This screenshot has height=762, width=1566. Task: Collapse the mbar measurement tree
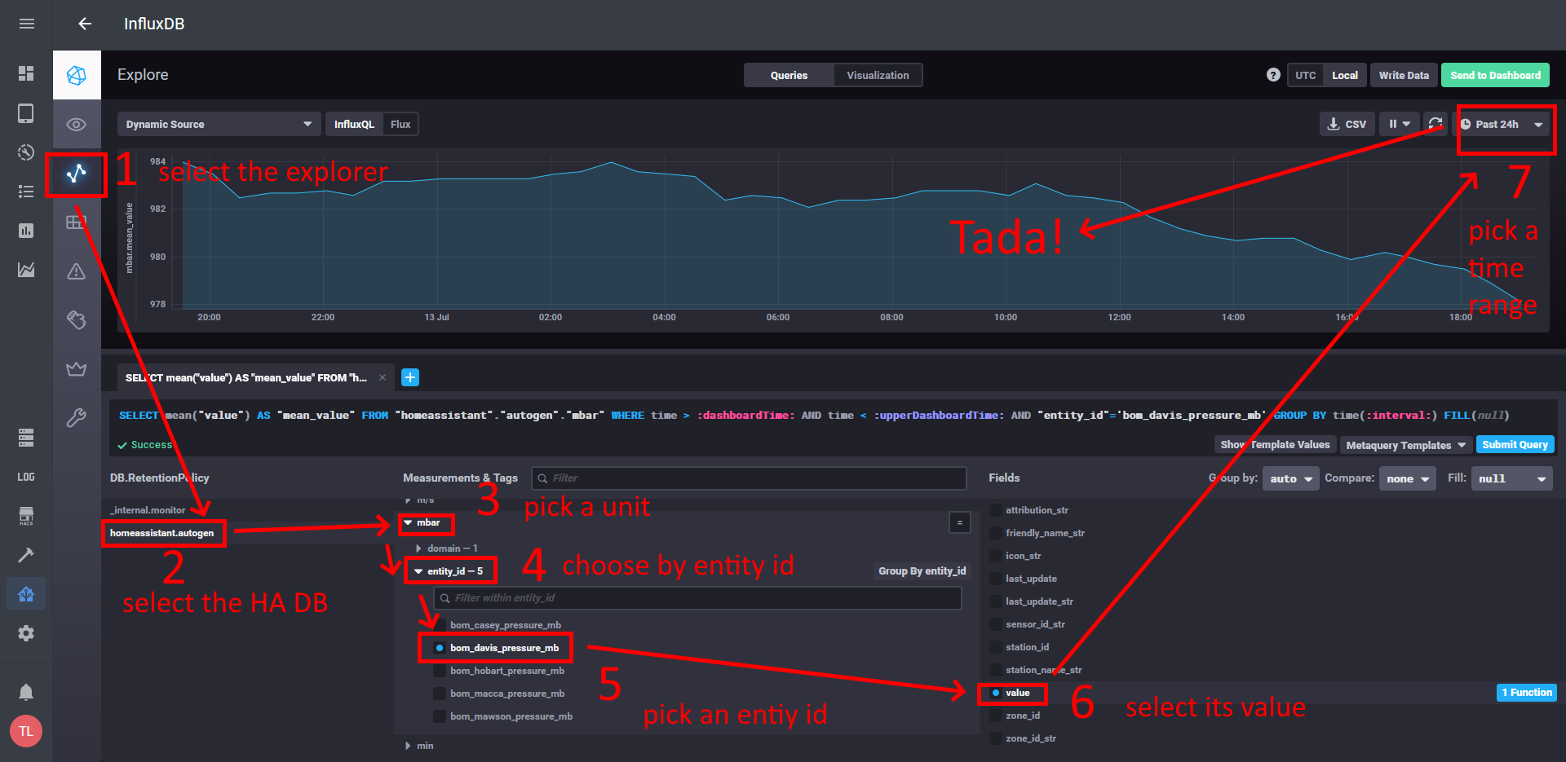click(x=409, y=523)
